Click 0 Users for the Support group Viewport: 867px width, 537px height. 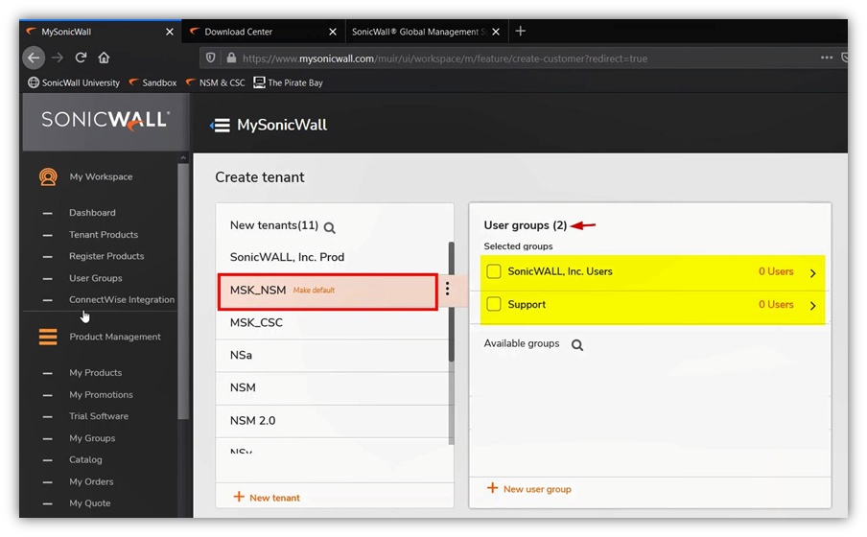point(776,305)
